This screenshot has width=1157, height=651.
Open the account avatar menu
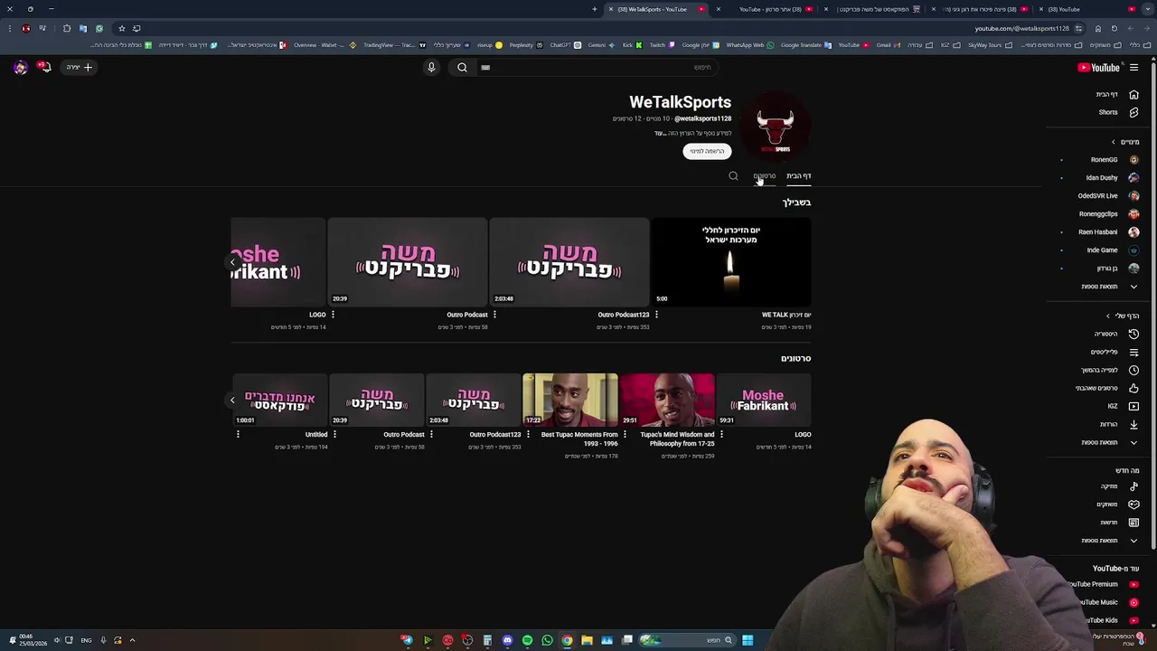[20, 67]
